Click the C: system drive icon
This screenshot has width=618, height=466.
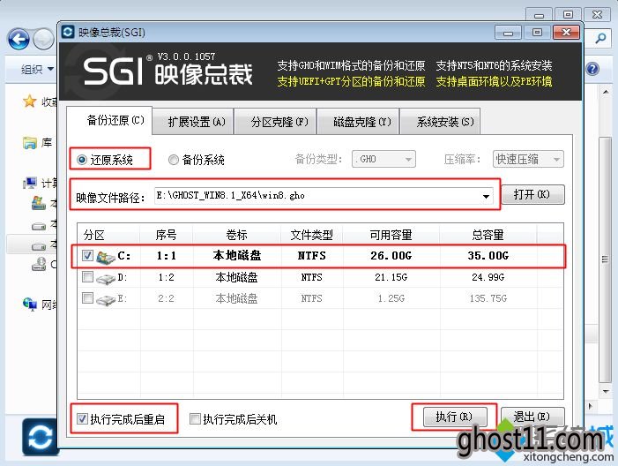(x=105, y=257)
